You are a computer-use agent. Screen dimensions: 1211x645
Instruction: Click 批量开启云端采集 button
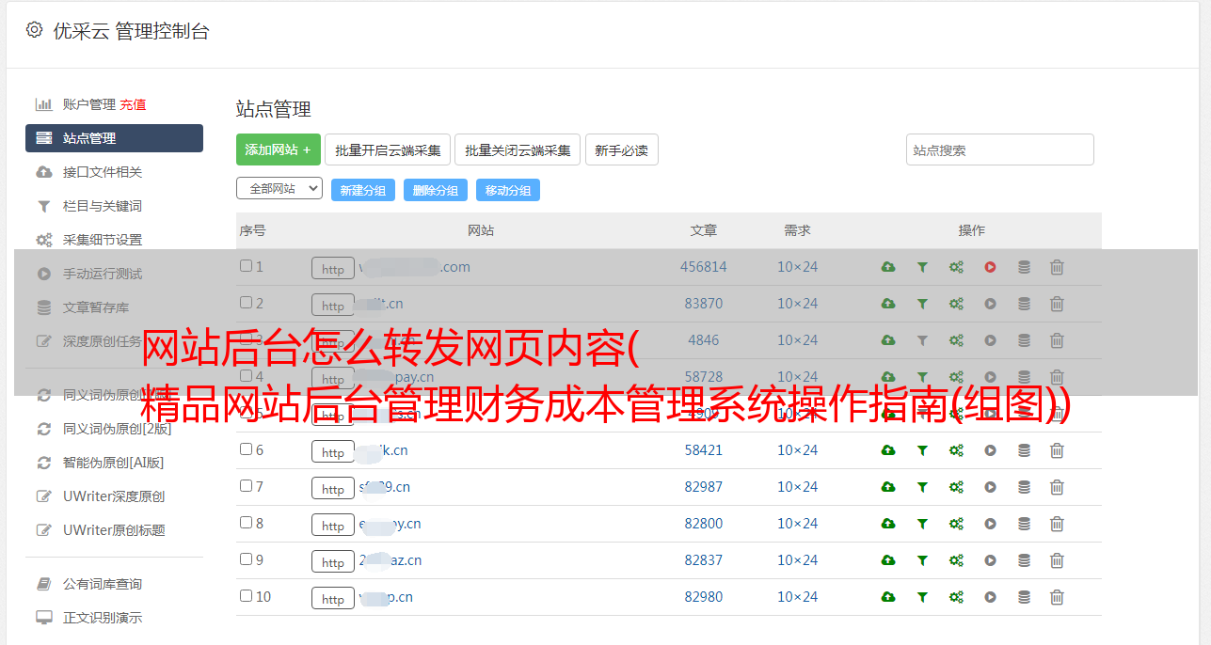388,149
